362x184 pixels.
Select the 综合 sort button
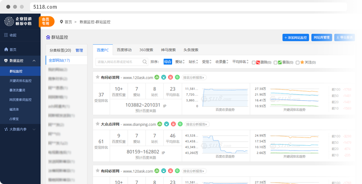point(168,62)
